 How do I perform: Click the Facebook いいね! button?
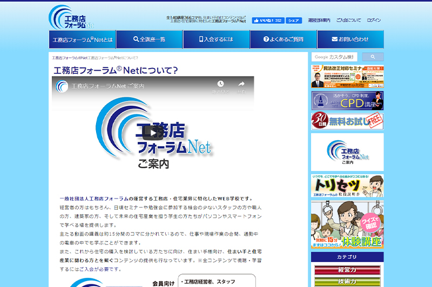coord(268,20)
